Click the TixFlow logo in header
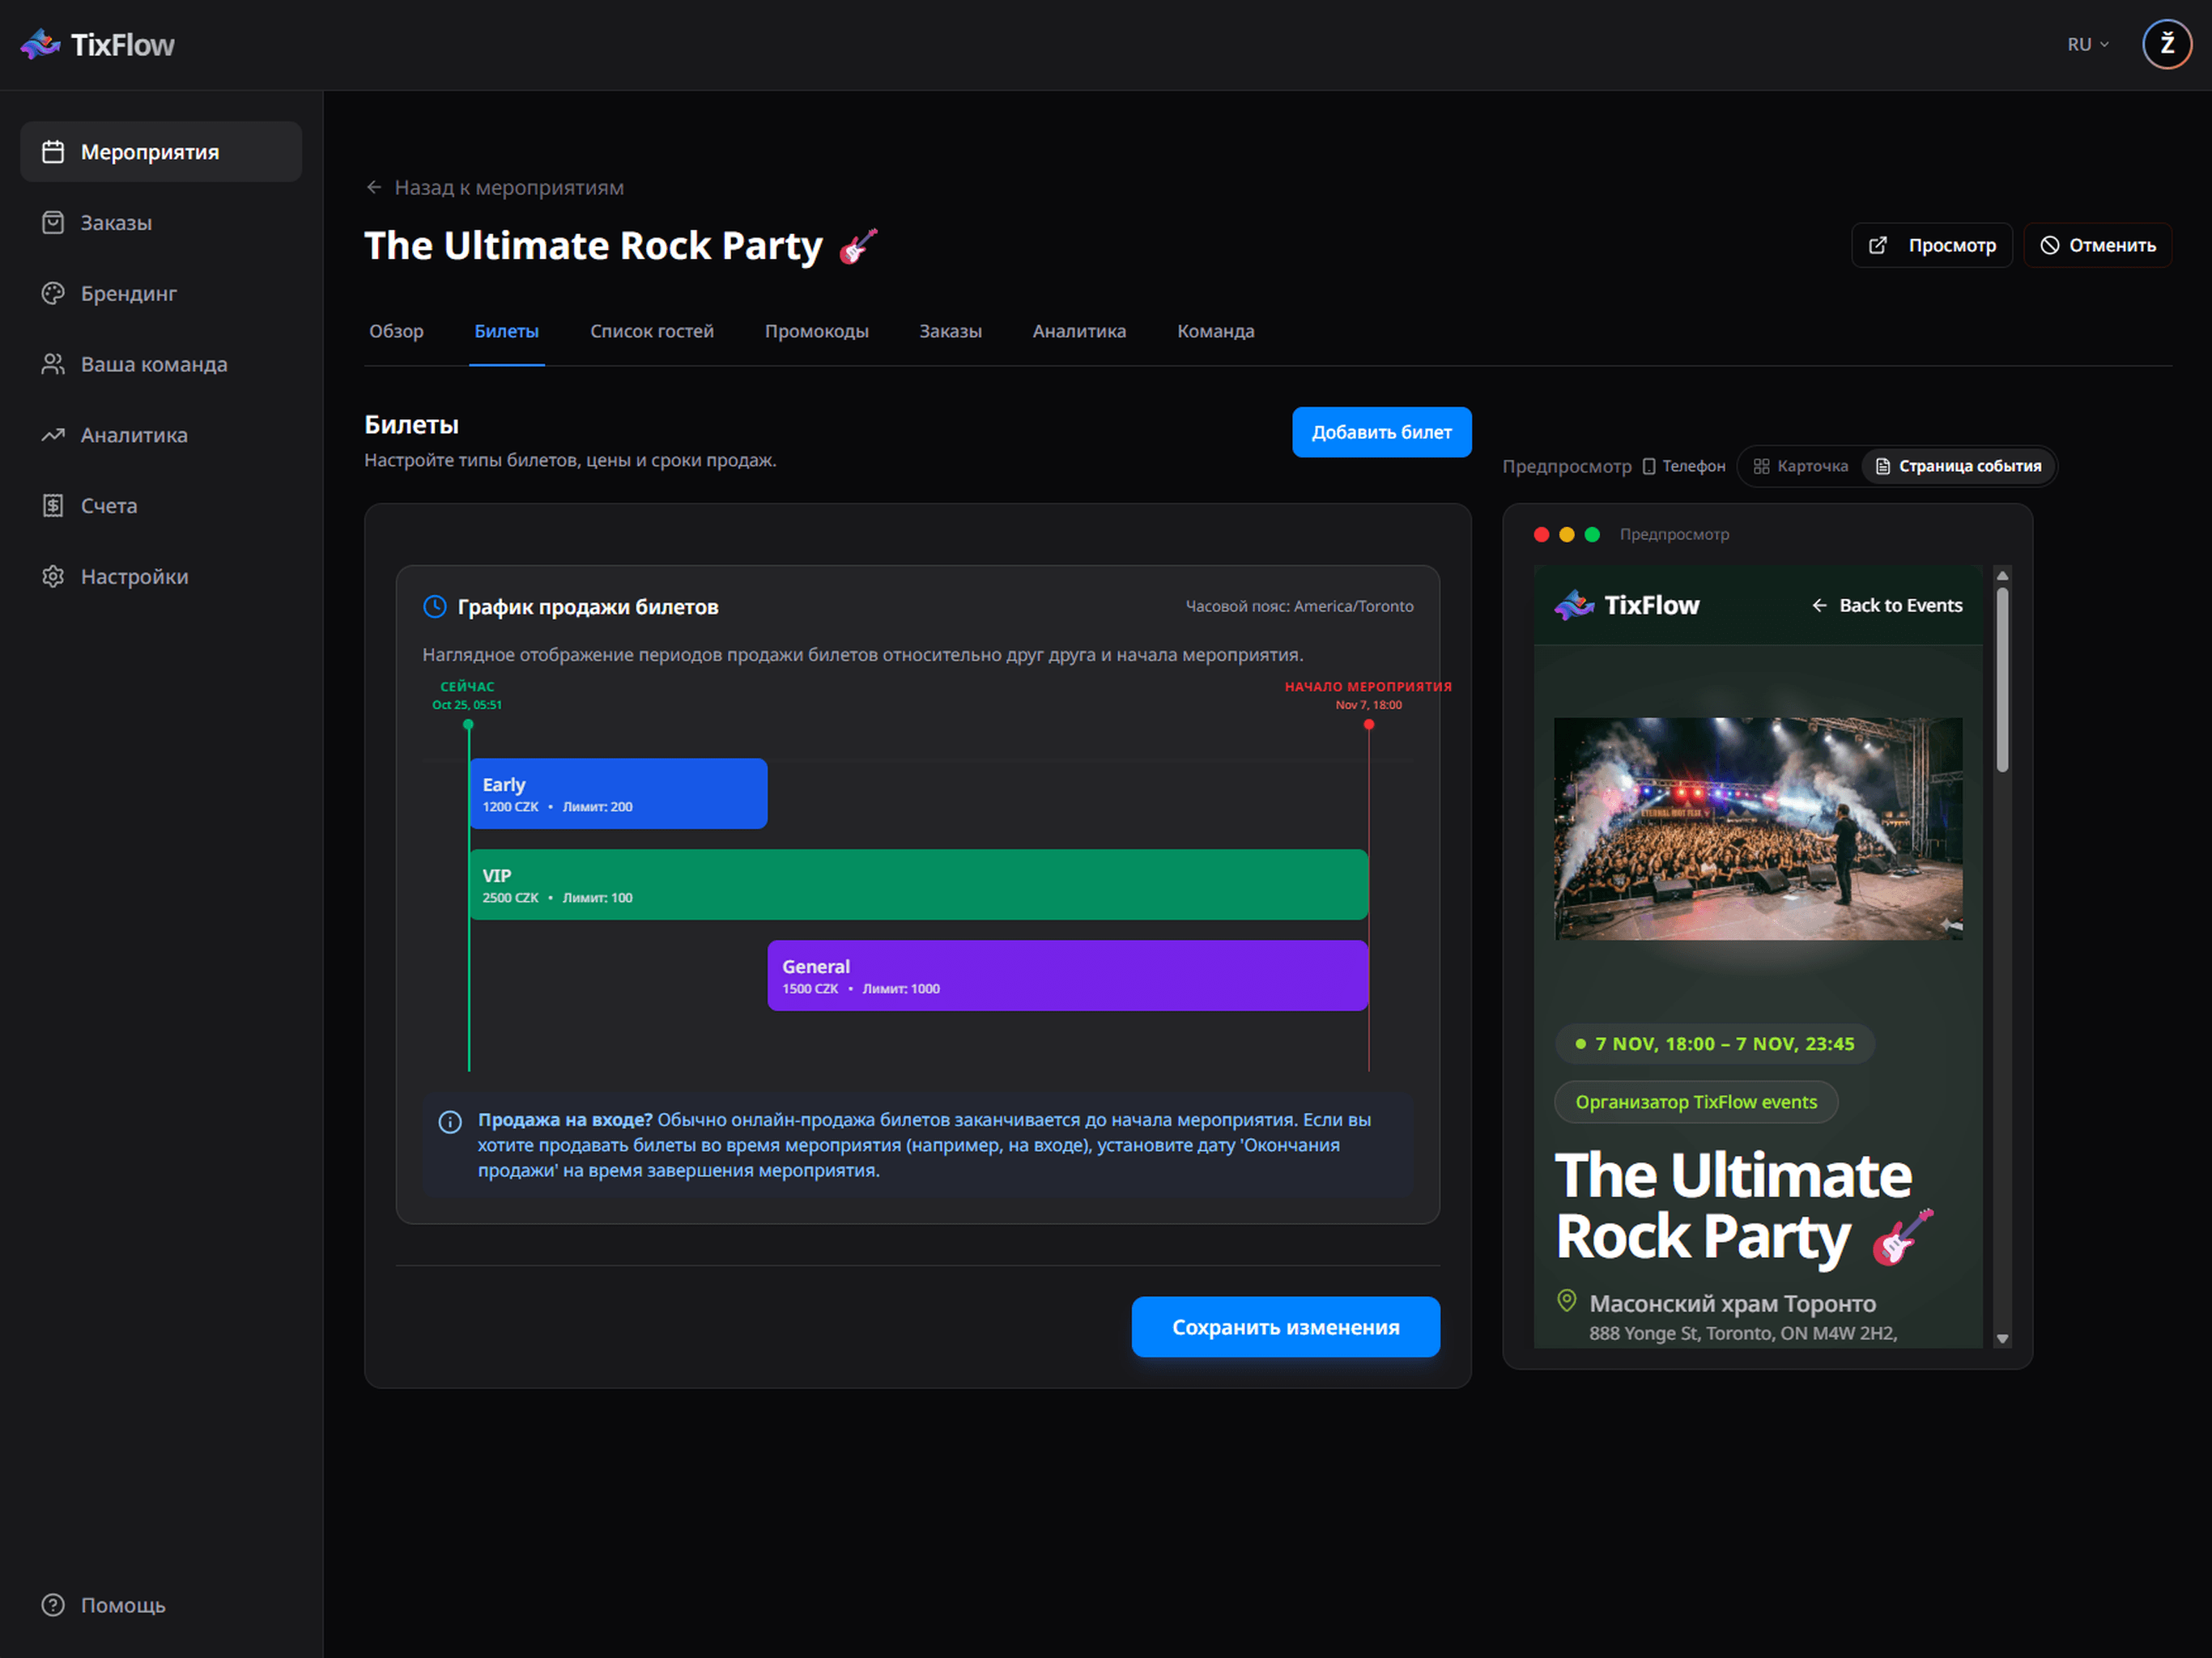2212x1658 pixels. pos(97,45)
